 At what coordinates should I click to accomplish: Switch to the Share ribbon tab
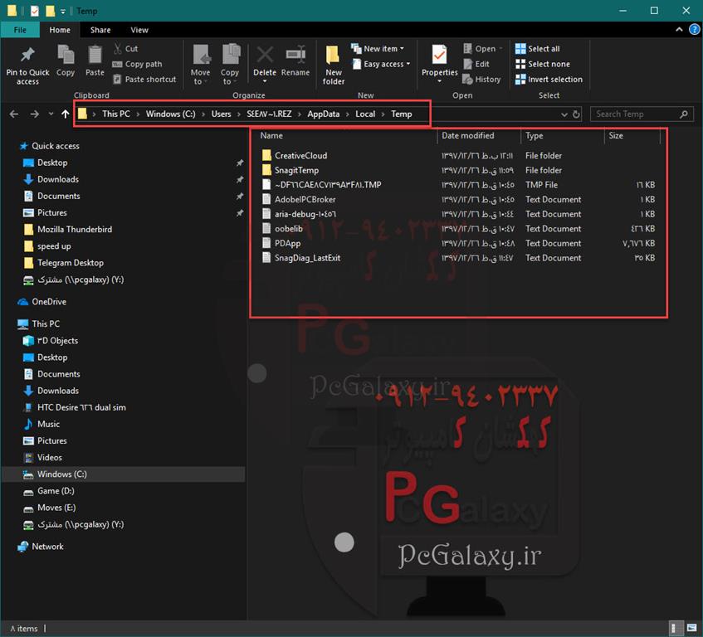coord(100,30)
